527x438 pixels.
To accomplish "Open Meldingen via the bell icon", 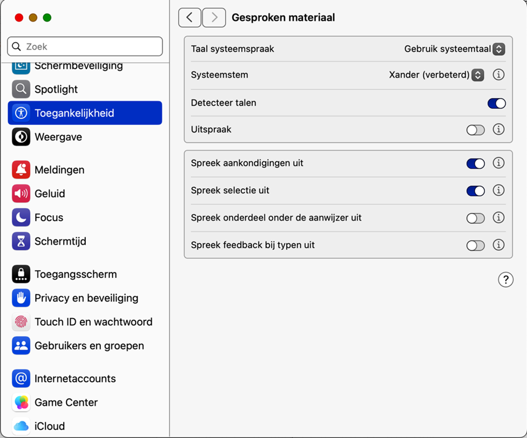I will [21, 169].
